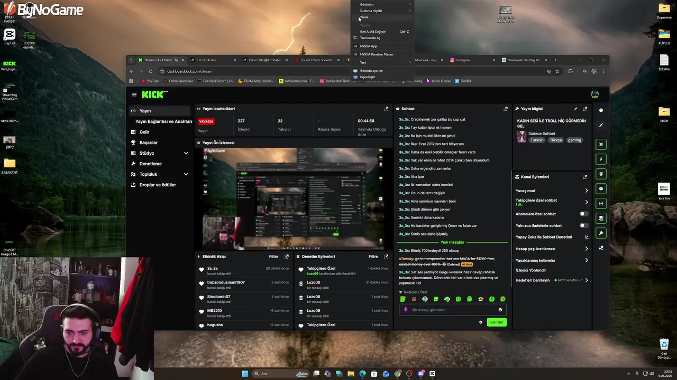
Task: Edit stream info with the pencil icon in Yayın bilgisi
Action: coord(575,109)
